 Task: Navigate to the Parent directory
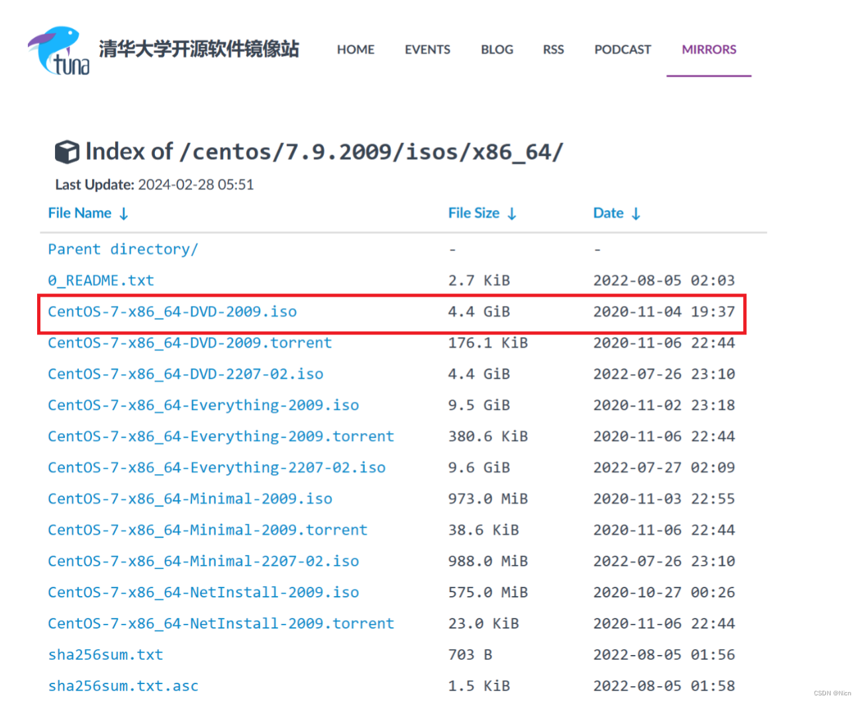click(x=123, y=250)
